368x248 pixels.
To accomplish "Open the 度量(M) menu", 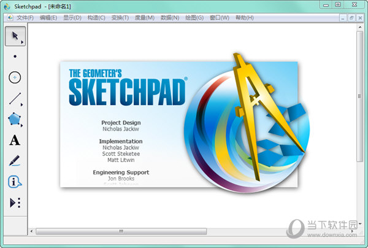I will pos(145,18).
